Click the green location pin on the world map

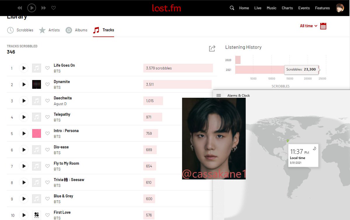[288, 141]
